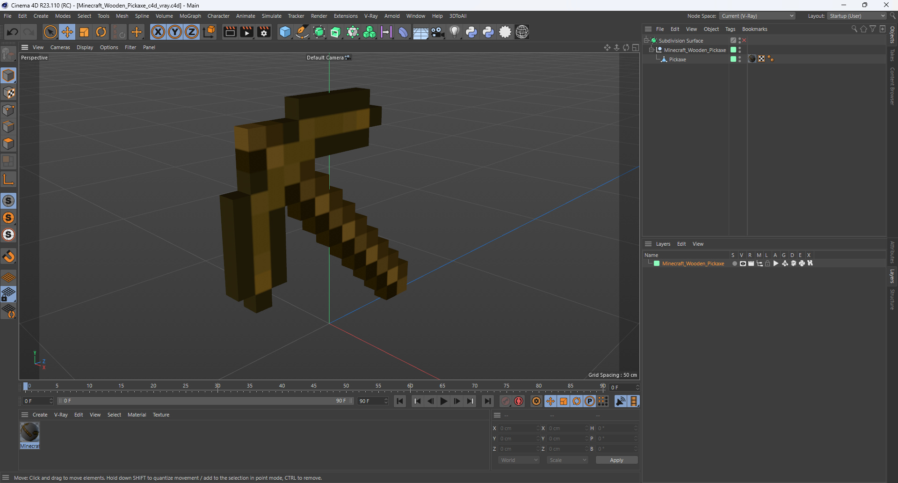Collapse the Minecraft_Wooden_Pickaxe object
898x483 pixels.
click(x=651, y=50)
